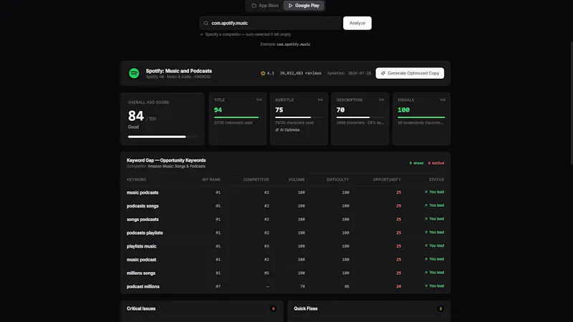573x322 pixels.
Task: Open the Spotify: Music and Podcasts title
Action: [178, 71]
